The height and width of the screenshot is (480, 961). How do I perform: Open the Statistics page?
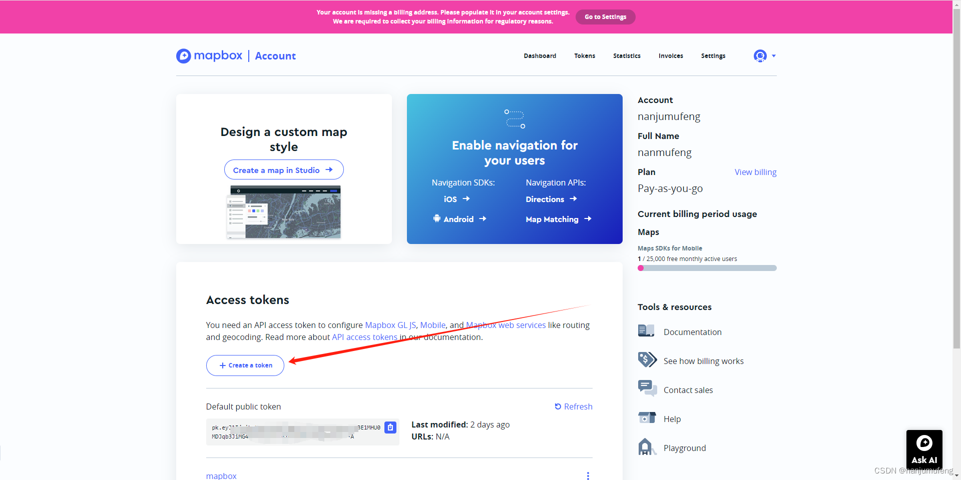click(x=626, y=56)
